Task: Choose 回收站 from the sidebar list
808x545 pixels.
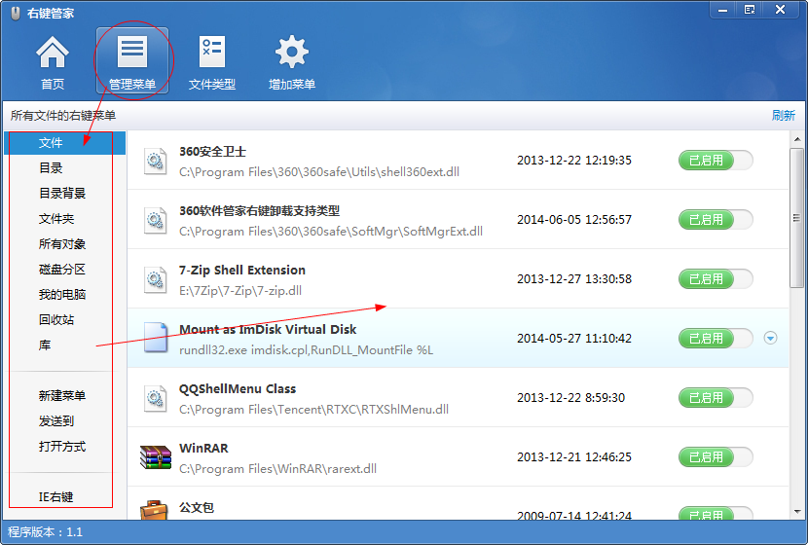Action: [56, 320]
